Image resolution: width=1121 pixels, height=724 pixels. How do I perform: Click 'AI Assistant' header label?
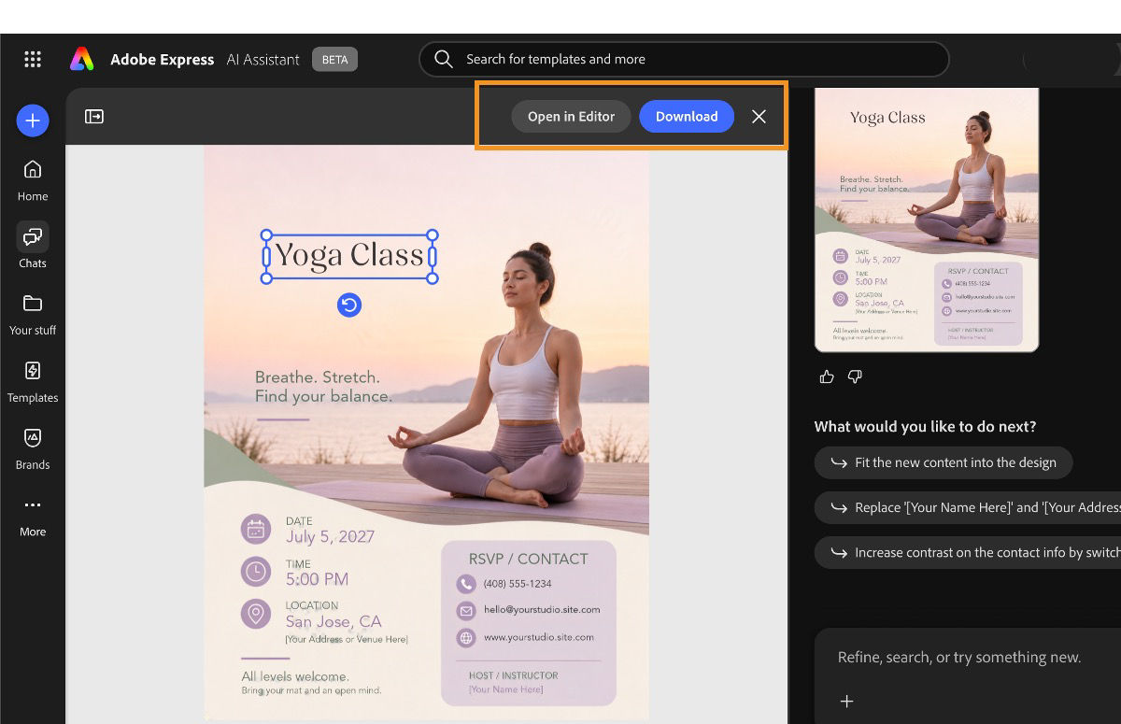pyautogui.click(x=263, y=59)
